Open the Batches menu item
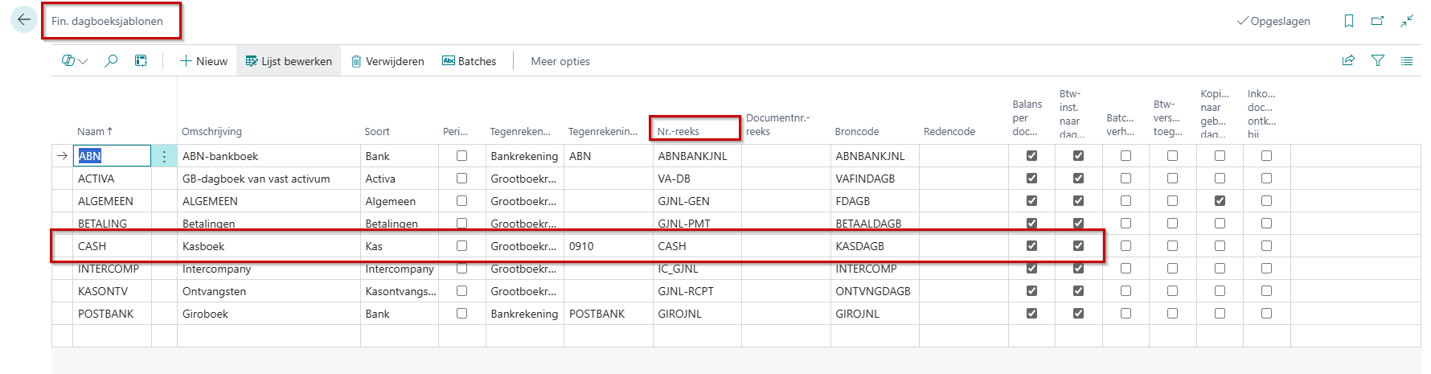Viewport: 1431px width, 374px height. (469, 61)
